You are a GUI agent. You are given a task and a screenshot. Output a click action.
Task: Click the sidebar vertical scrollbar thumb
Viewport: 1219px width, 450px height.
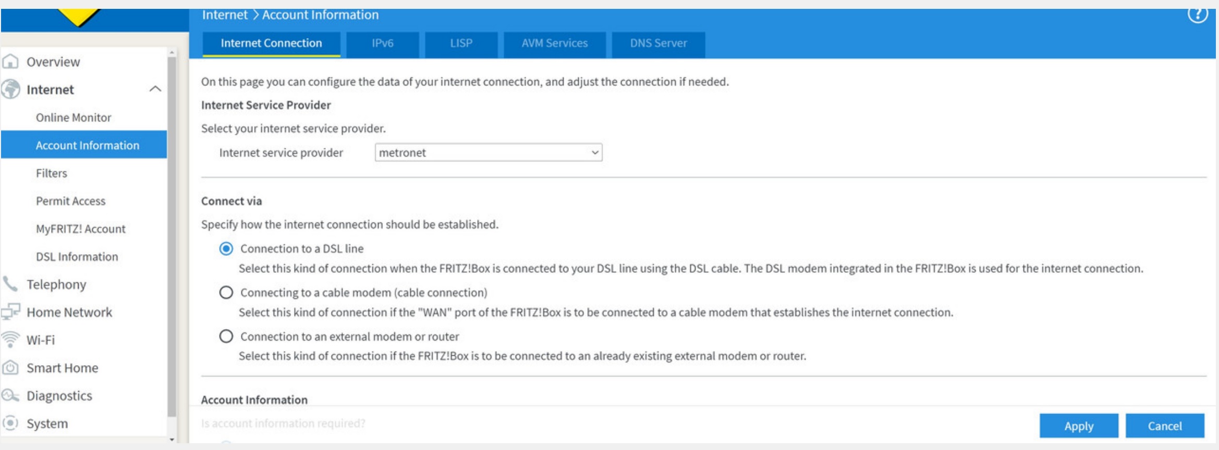pos(172,237)
